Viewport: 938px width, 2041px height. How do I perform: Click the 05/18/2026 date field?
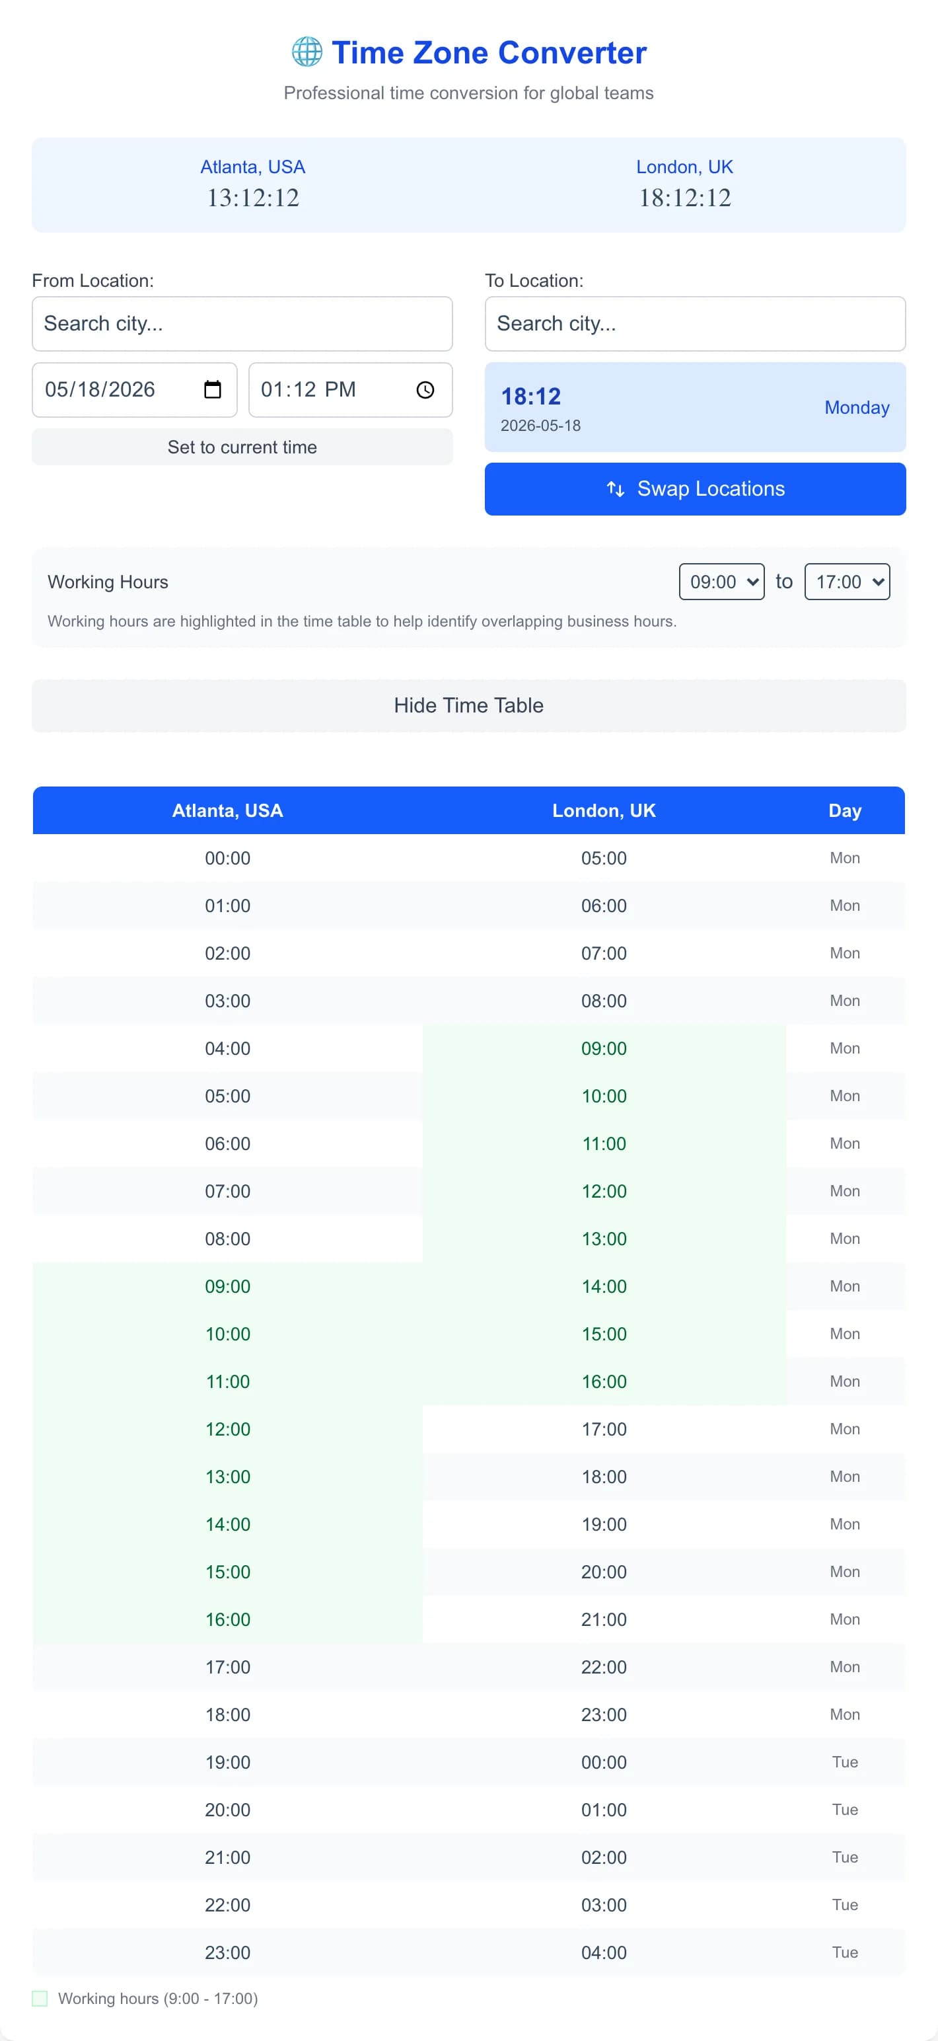pos(135,390)
